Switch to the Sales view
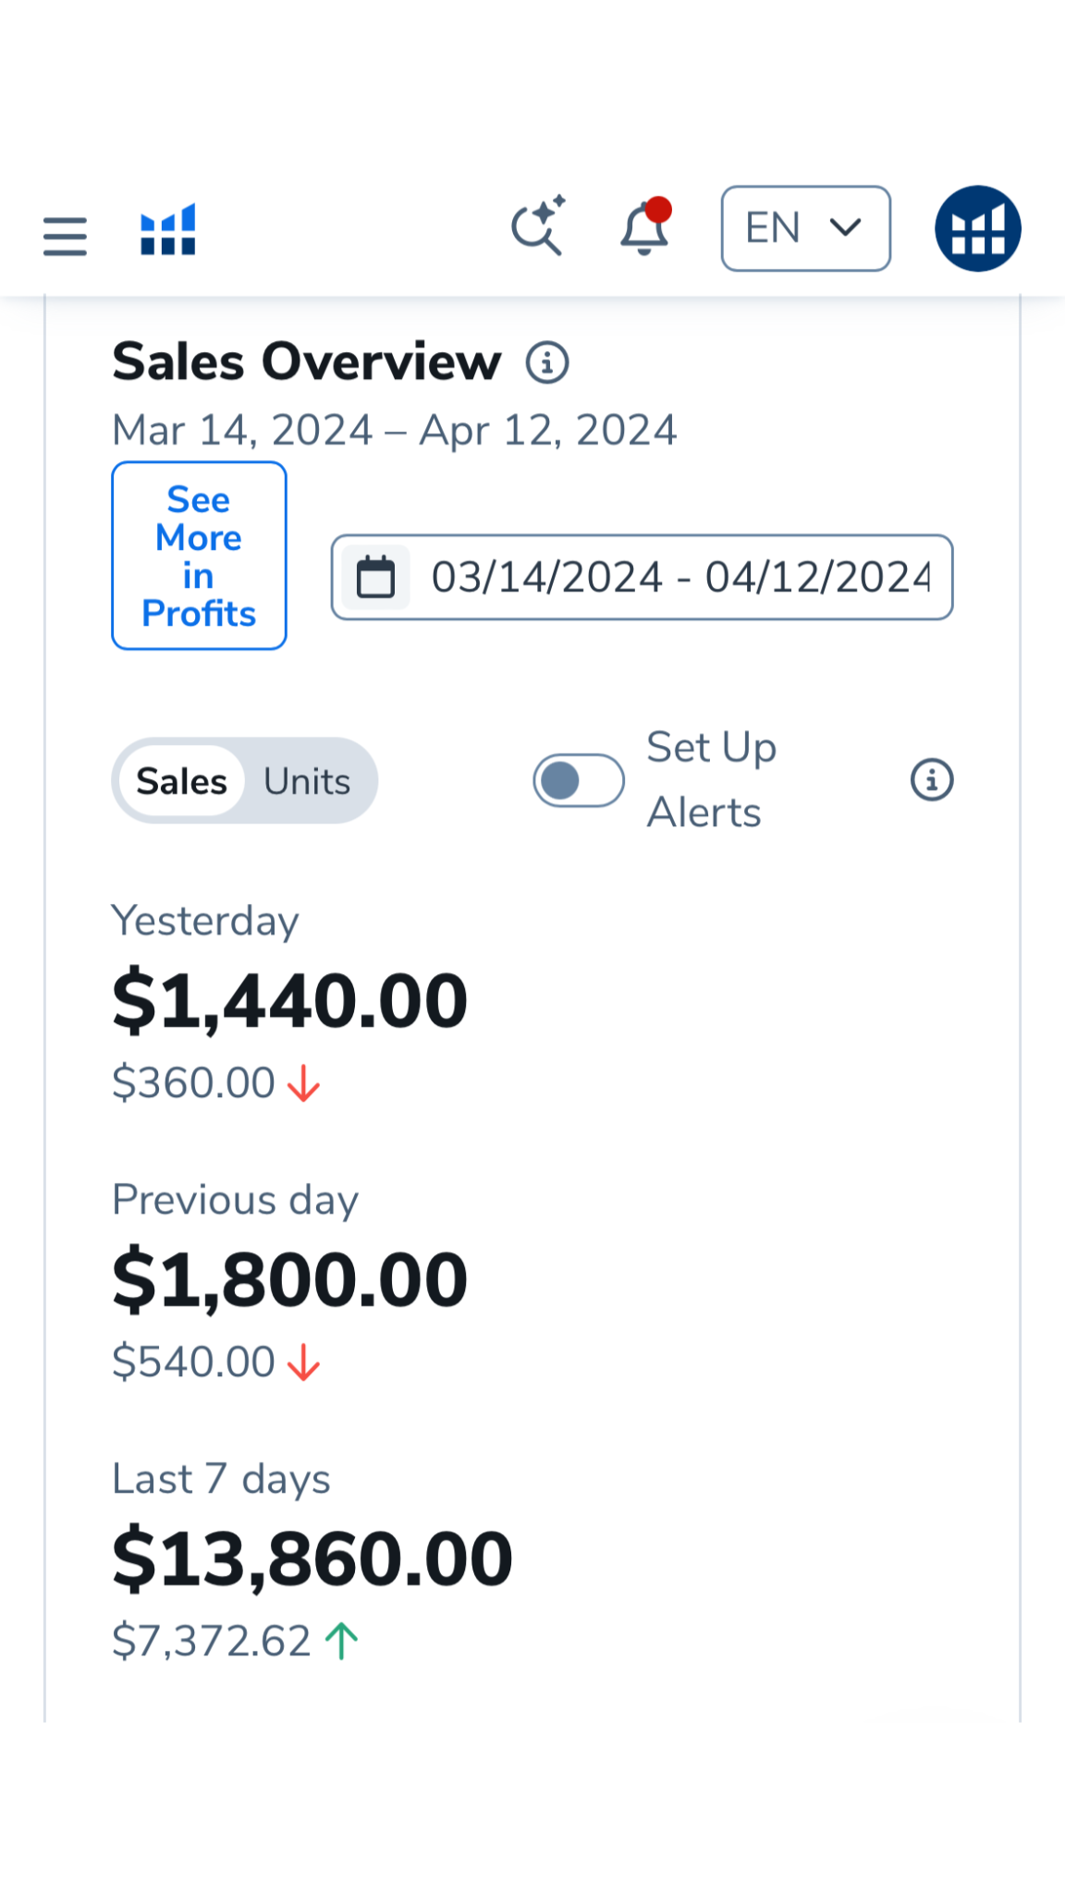1065x1893 pixels. 181,782
